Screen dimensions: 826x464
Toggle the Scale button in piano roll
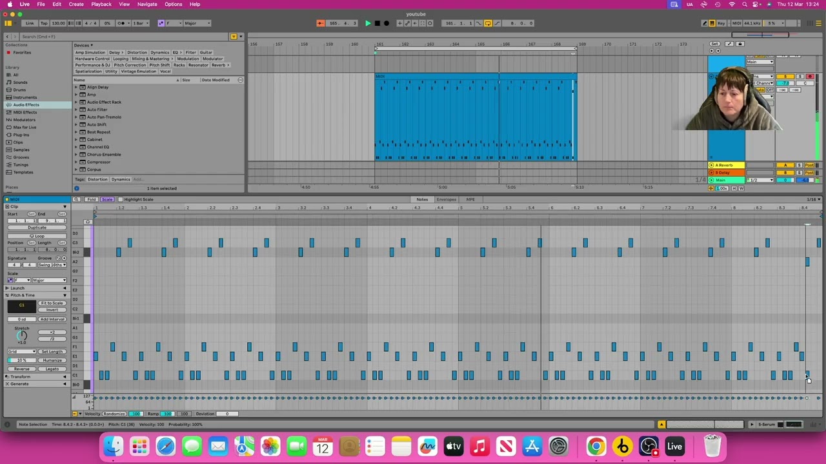[107, 199]
